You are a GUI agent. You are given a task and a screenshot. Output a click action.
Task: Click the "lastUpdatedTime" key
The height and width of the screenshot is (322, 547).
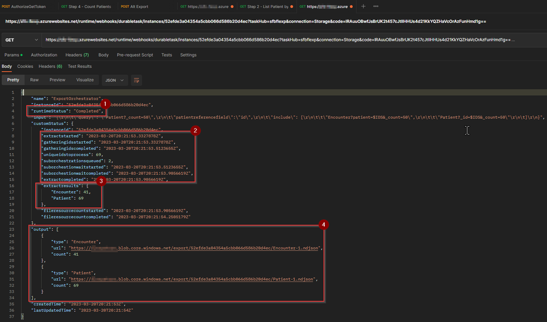coord(52,311)
